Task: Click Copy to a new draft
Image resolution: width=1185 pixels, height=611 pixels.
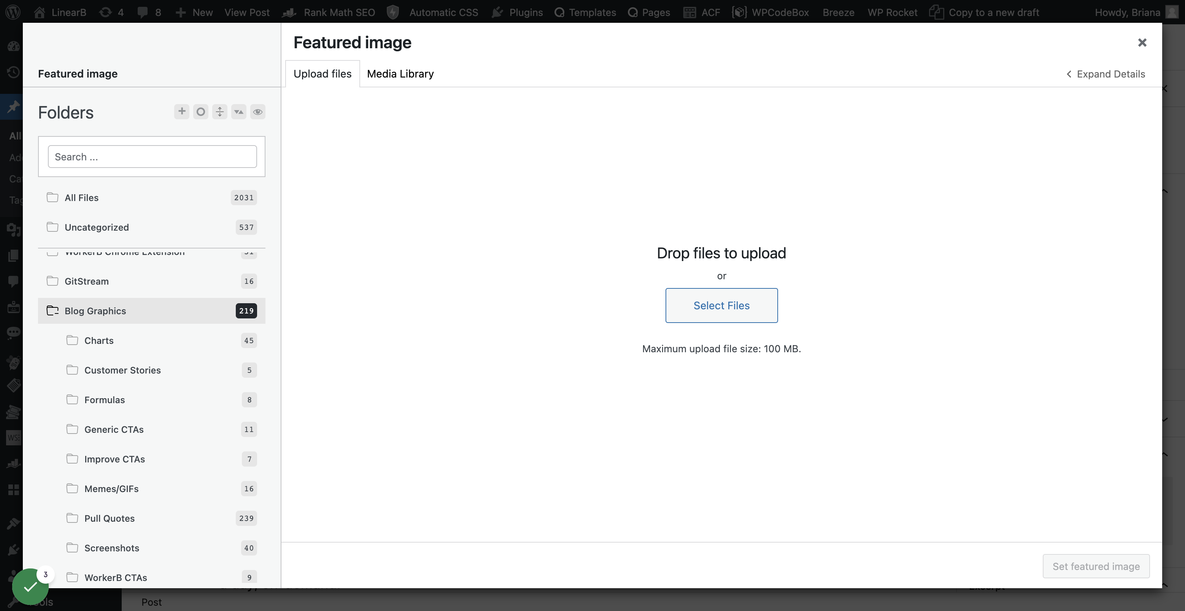Action: click(984, 12)
